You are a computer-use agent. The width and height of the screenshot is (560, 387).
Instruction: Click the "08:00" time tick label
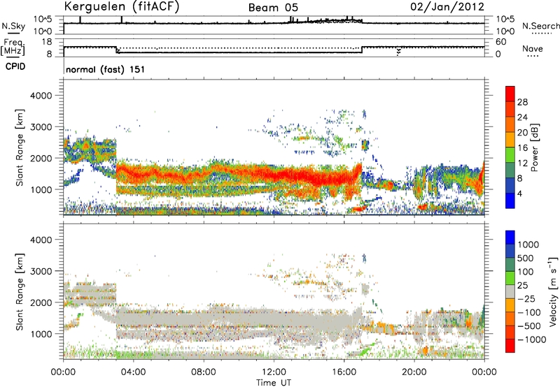[204, 372]
